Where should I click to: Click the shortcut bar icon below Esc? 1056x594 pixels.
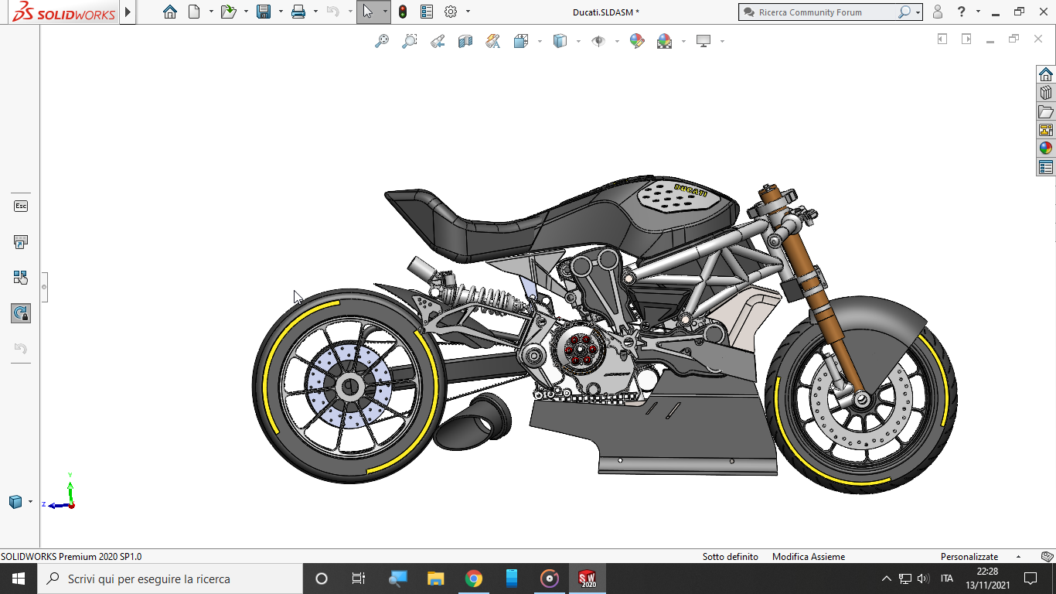(21, 242)
